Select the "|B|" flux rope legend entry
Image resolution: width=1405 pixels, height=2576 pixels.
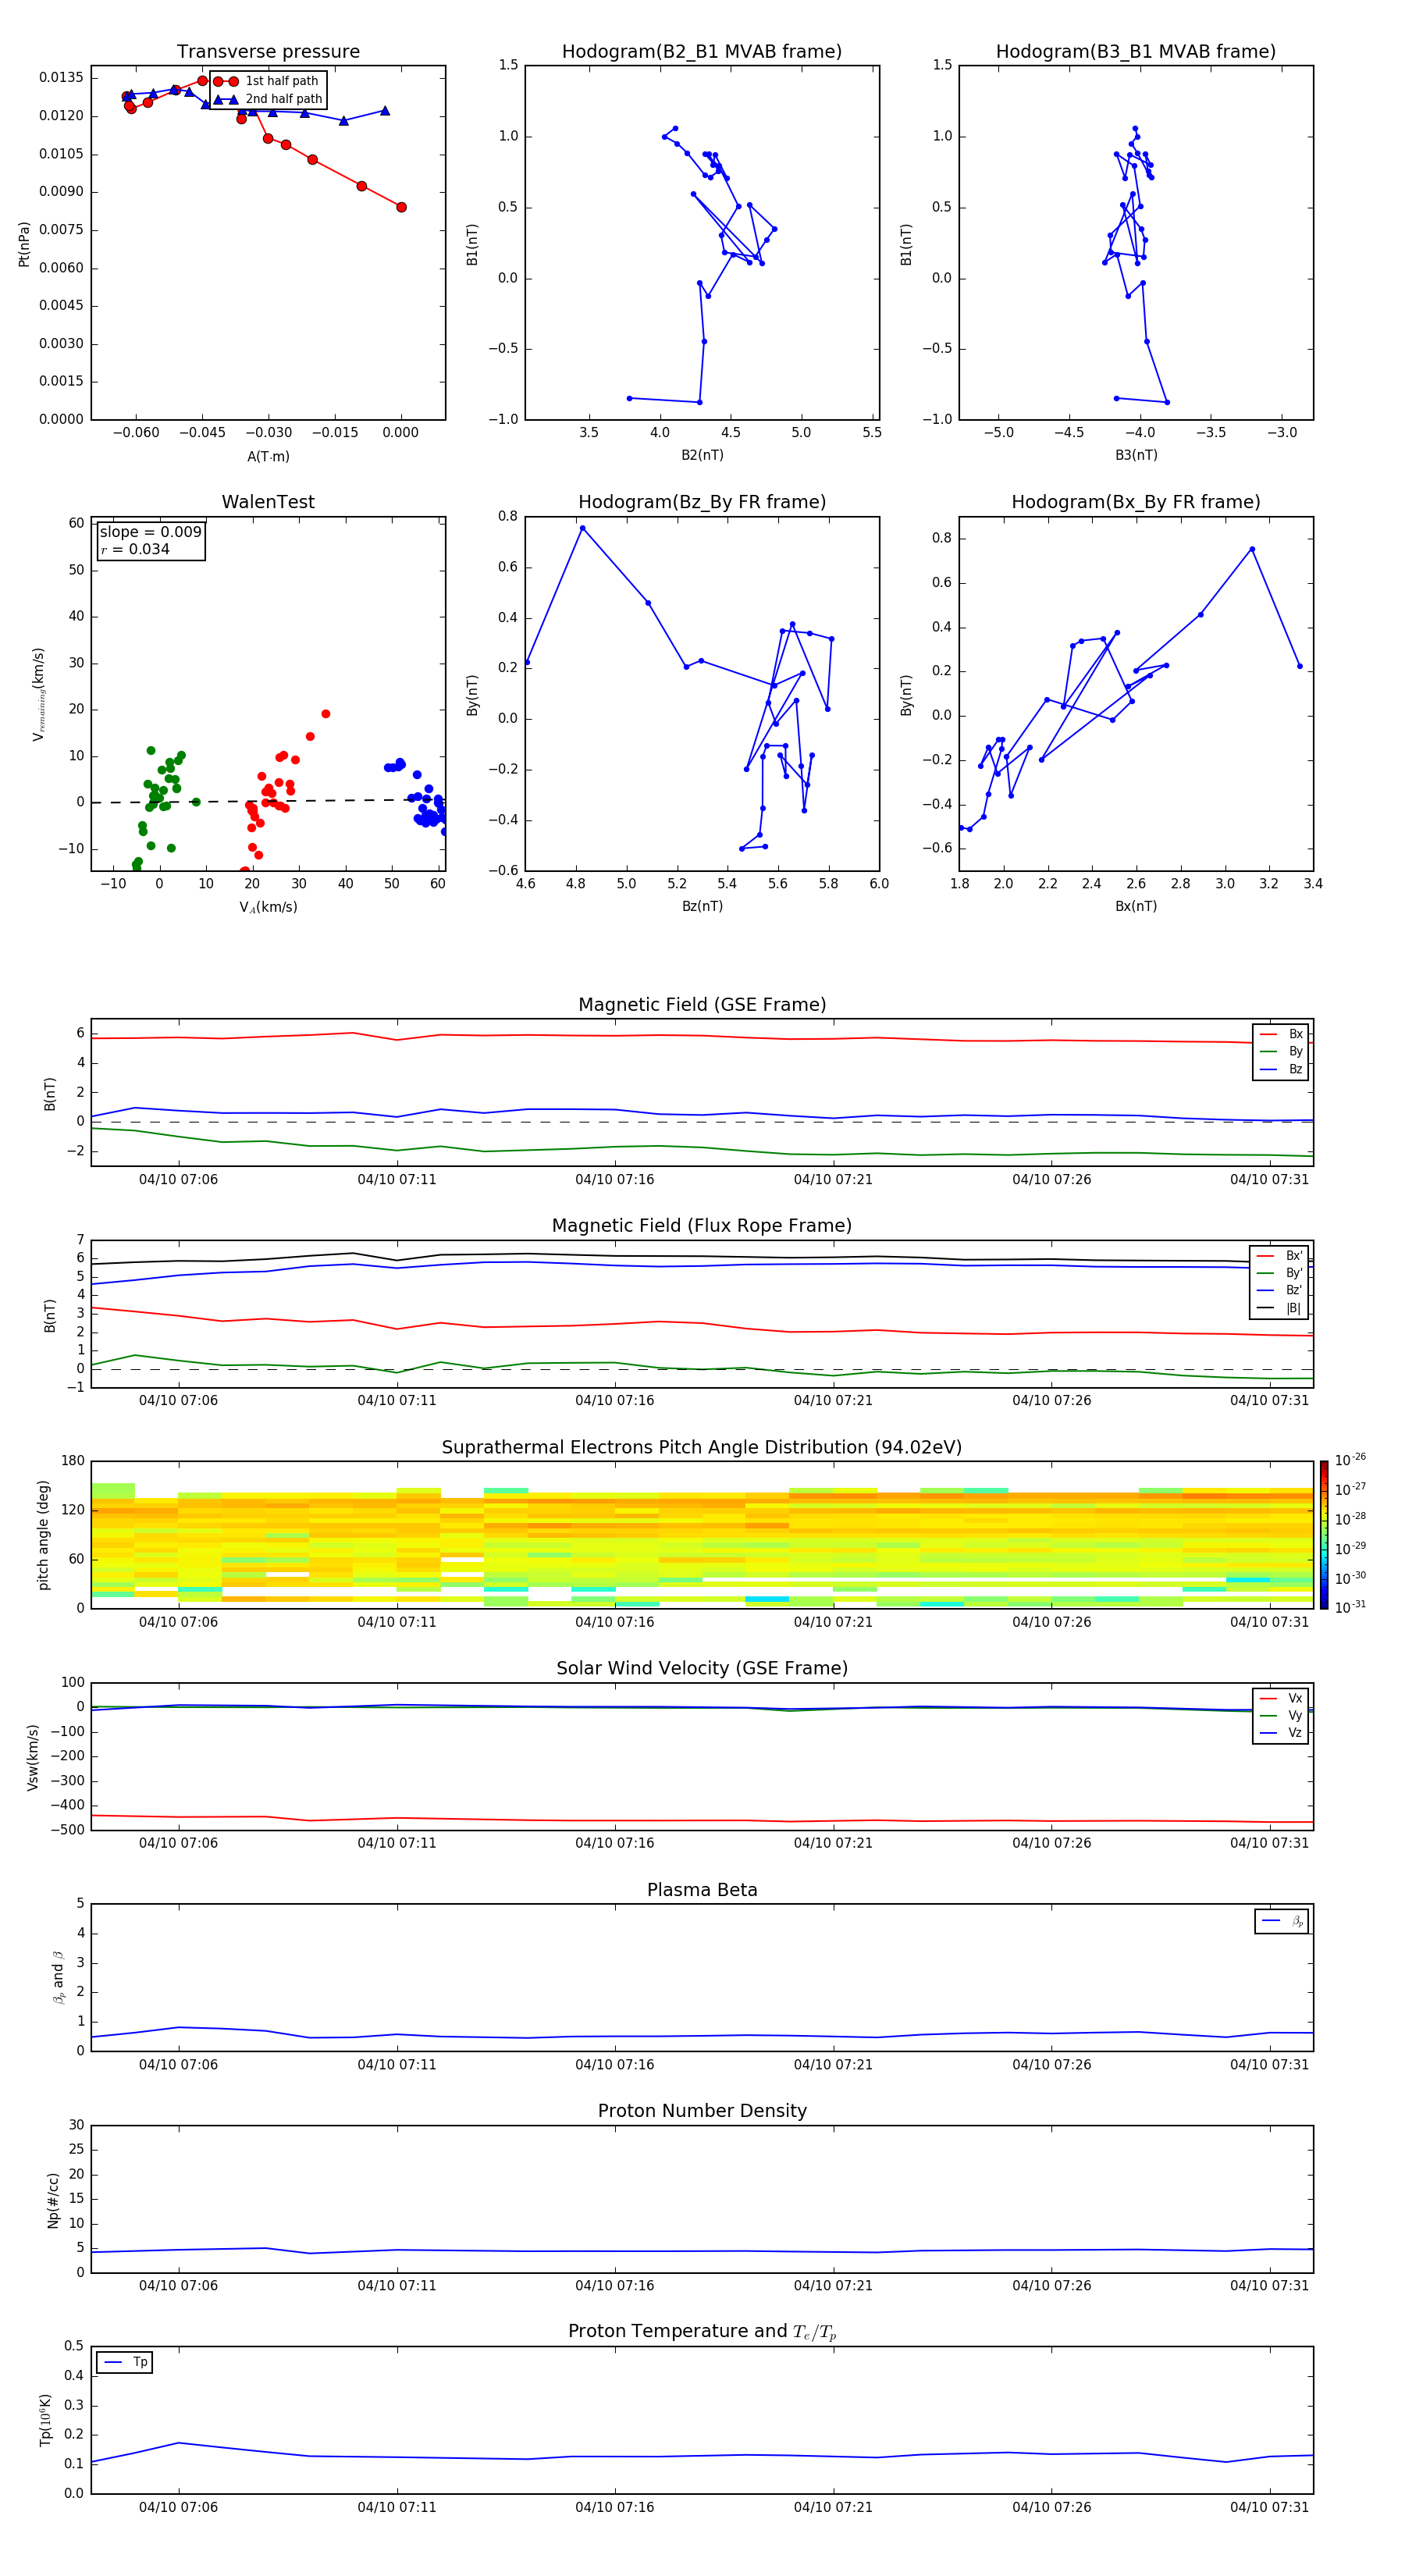pyautogui.click(x=1281, y=1308)
